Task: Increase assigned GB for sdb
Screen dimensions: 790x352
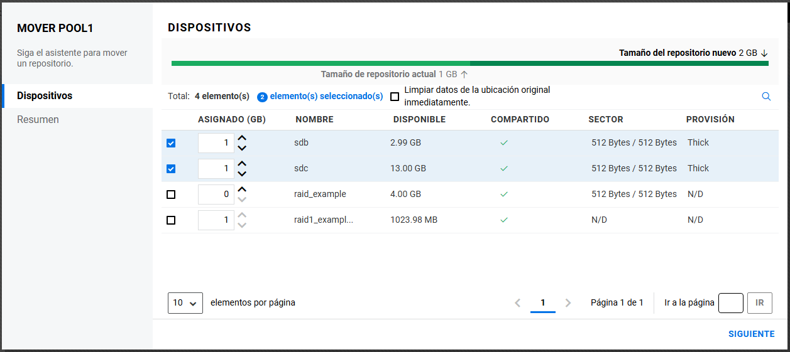Action: (242, 138)
